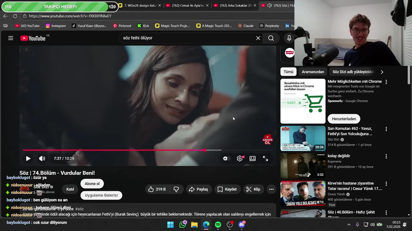This screenshot has height=231, width=412.
Task: Switch to the Cemal ile Ayla'nın tab
Action: (187, 5)
